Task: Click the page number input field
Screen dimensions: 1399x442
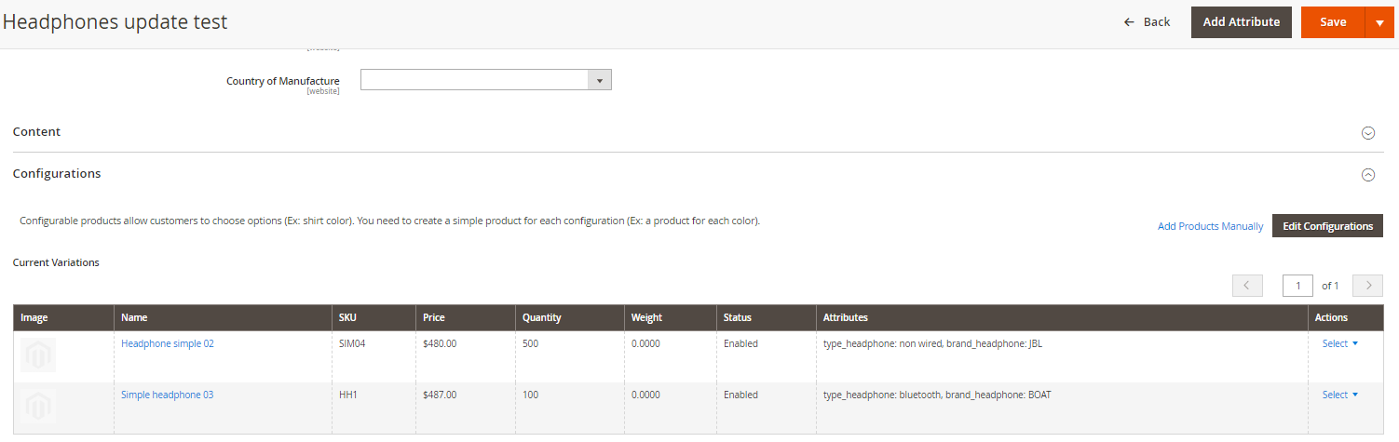Action: click(x=1297, y=286)
